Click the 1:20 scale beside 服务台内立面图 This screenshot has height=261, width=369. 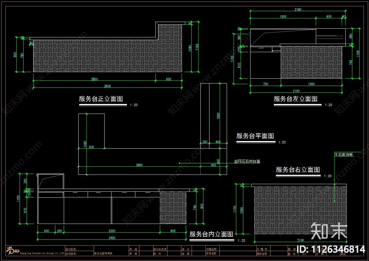[x=241, y=241]
